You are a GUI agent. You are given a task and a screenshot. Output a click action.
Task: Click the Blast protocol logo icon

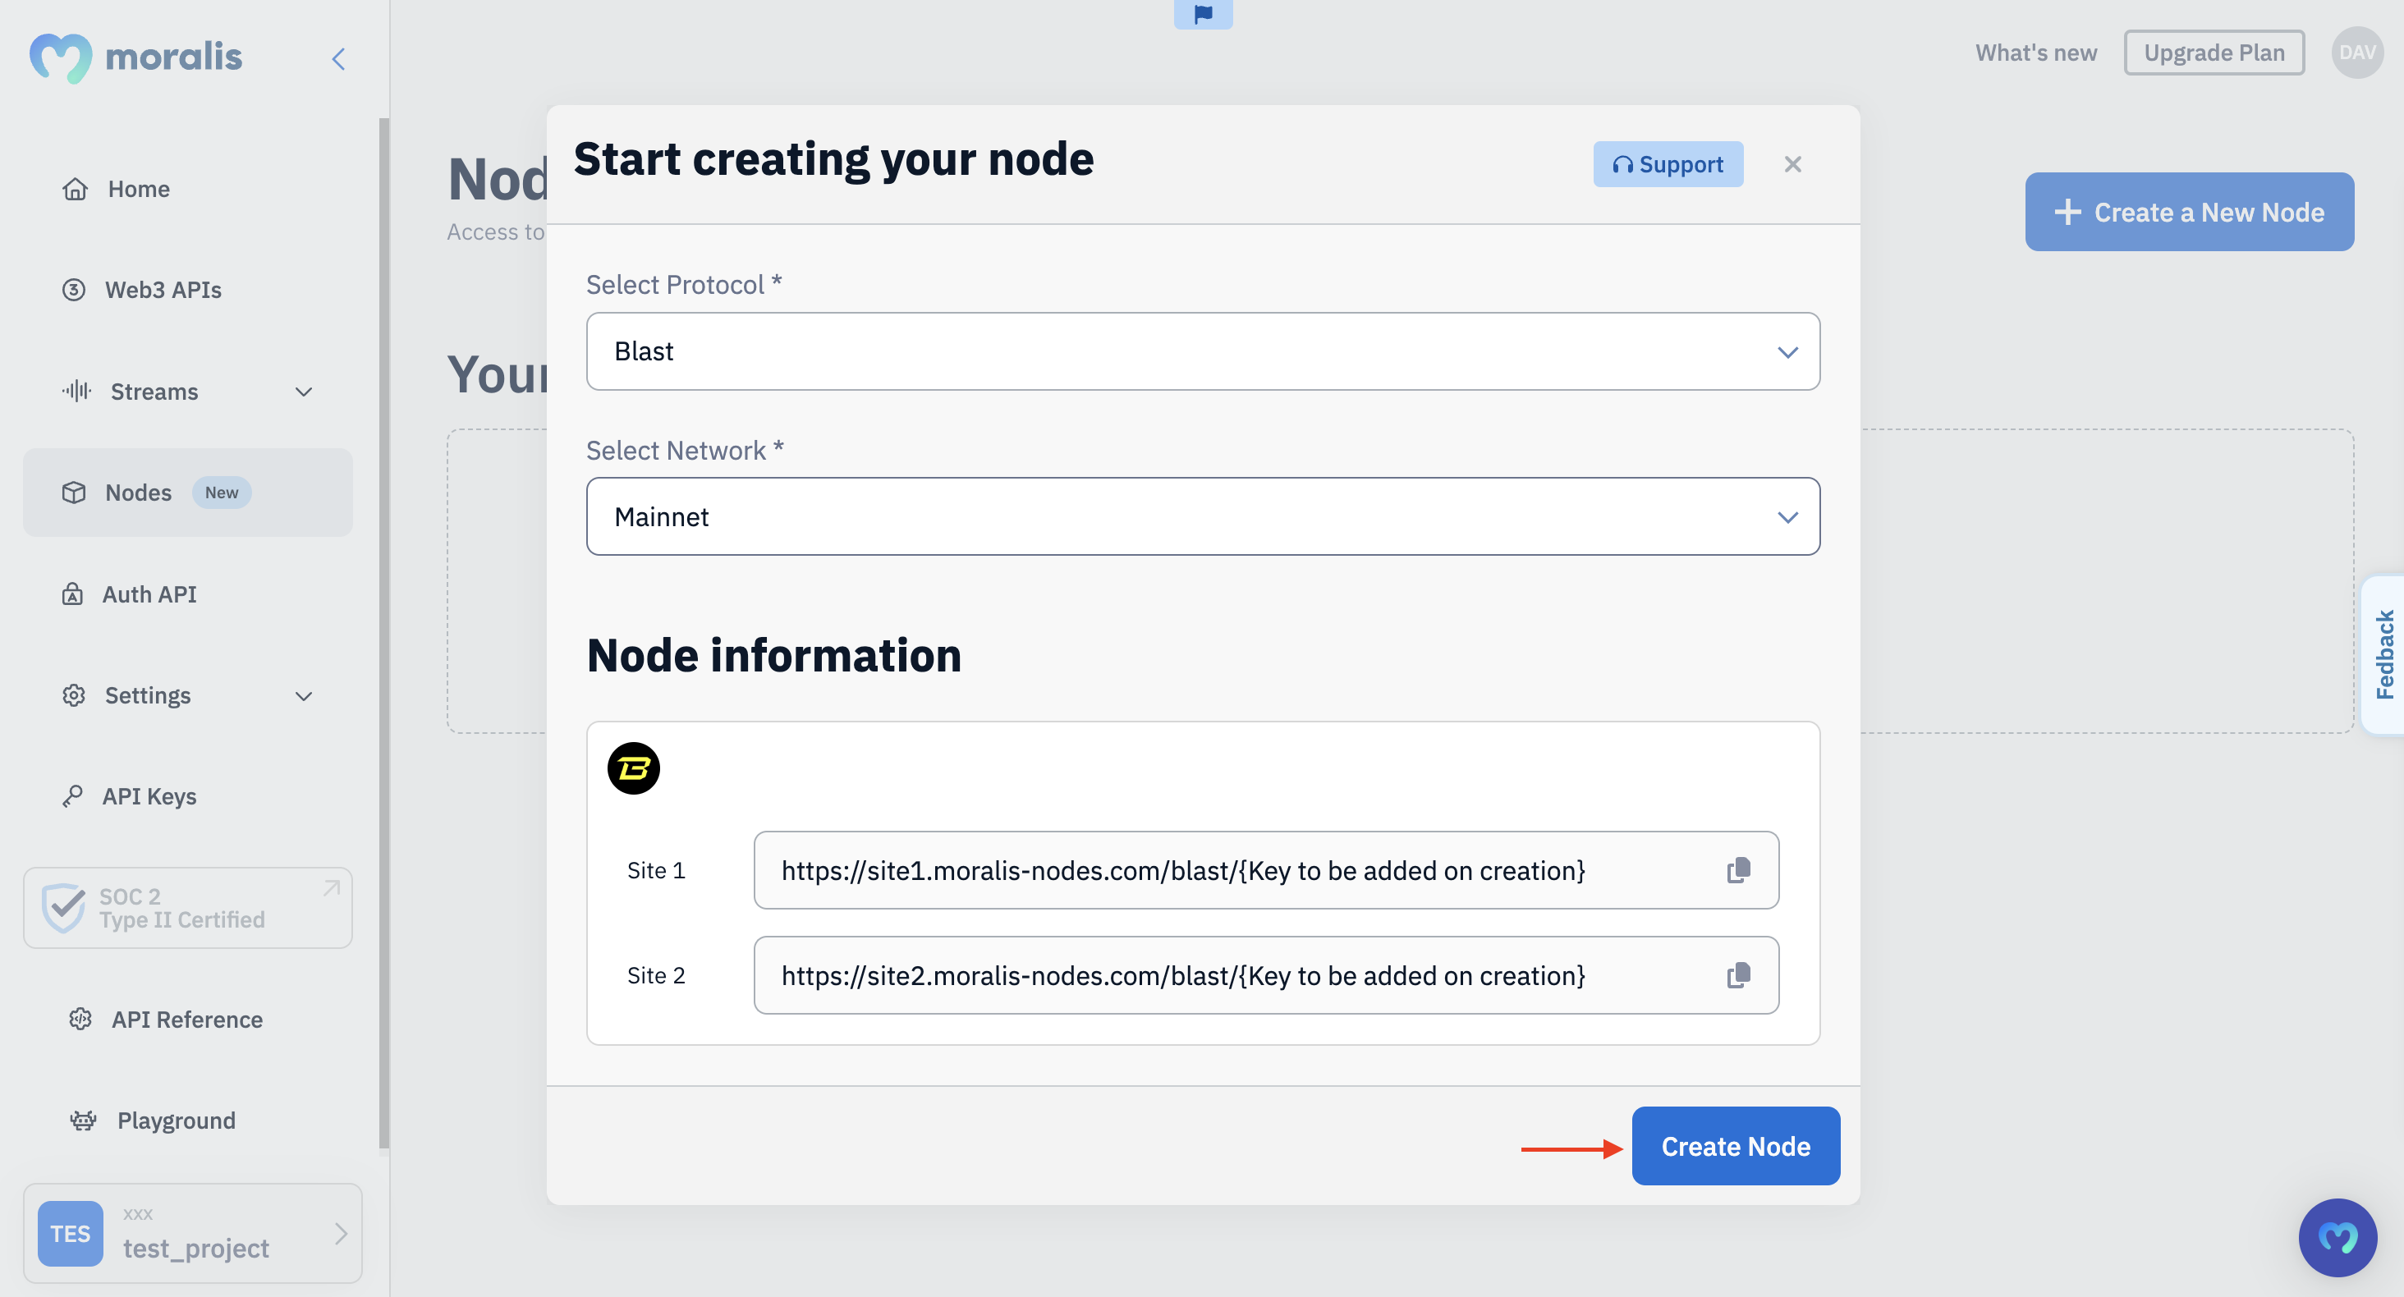pyautogui.click(x=634, y=767)
